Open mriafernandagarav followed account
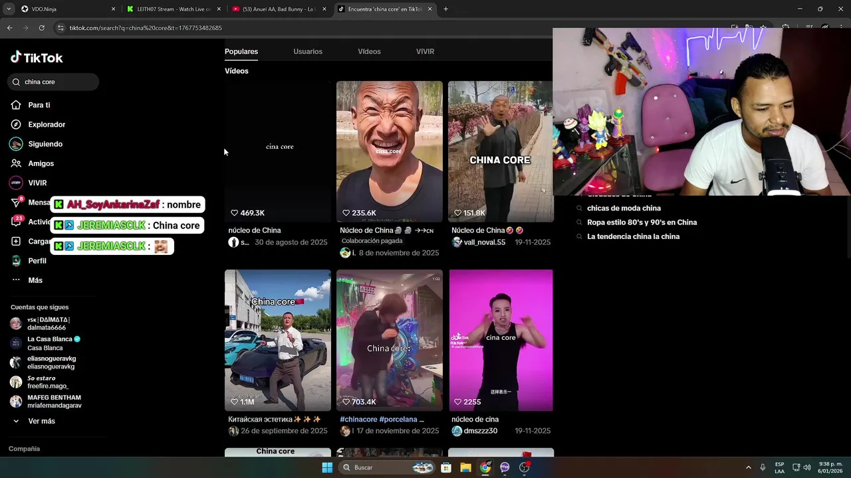Image resolution: width=851 pixels, height=478 pixels. click(46, 402)
